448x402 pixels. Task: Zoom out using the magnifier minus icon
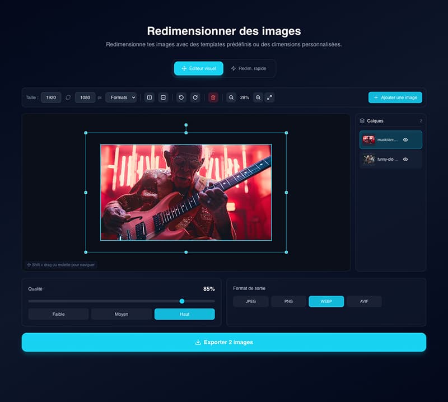coord(231,97)
